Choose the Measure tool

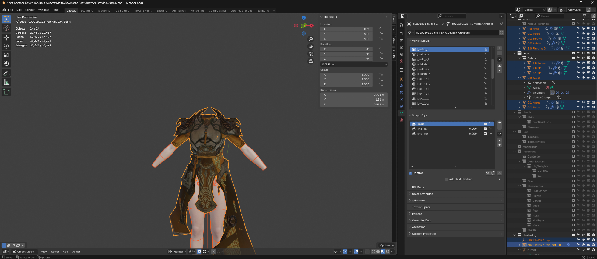pos(6,82)
